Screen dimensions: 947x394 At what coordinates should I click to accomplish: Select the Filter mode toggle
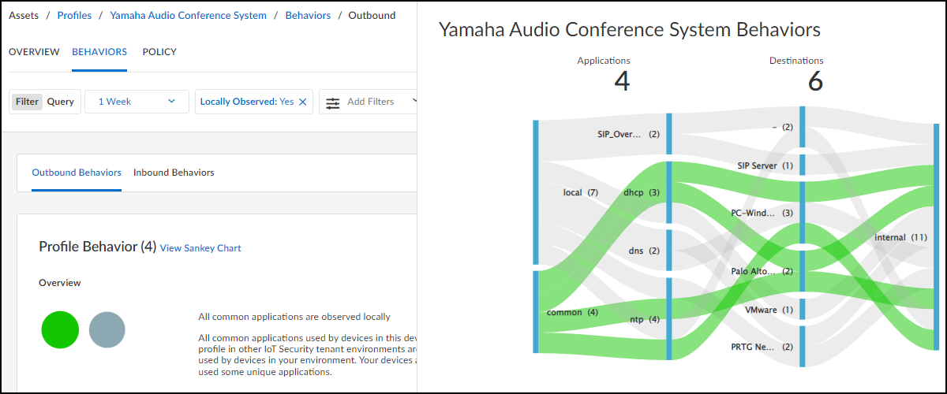(27, 102)
